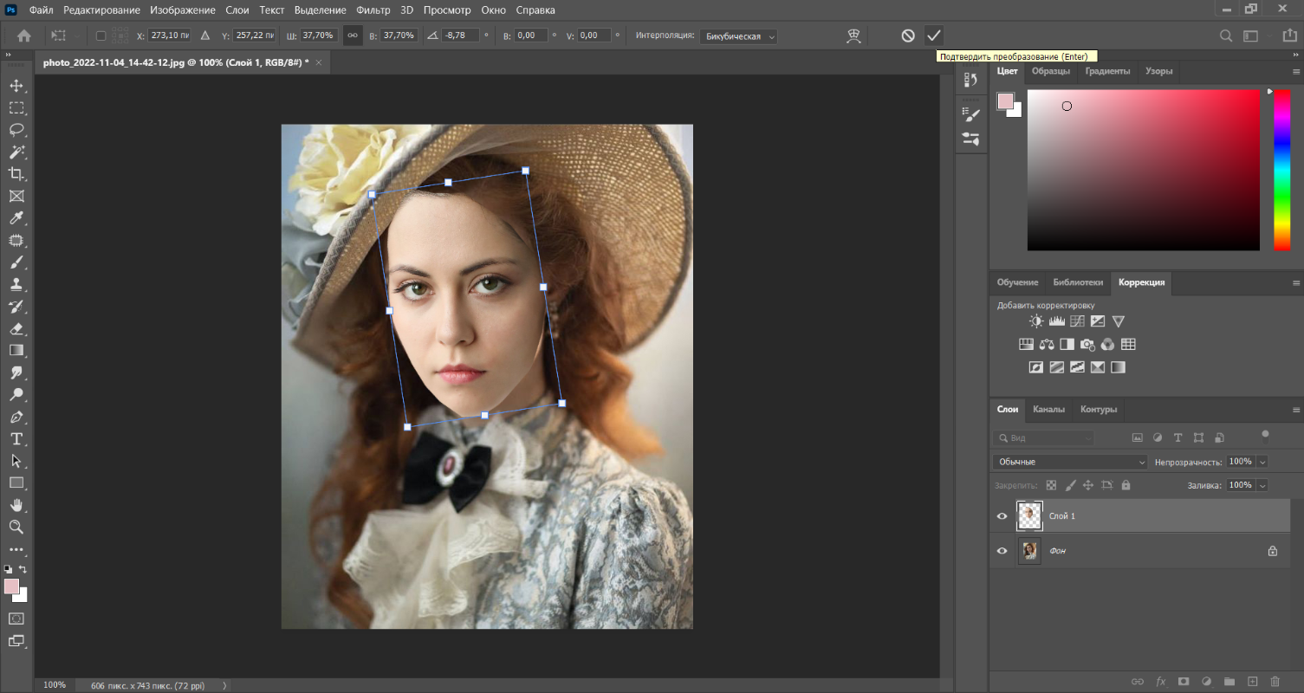Go to the Home screen
Image resolution: width=1304 pixels, height=693 pixels.
tap(24, 36)
